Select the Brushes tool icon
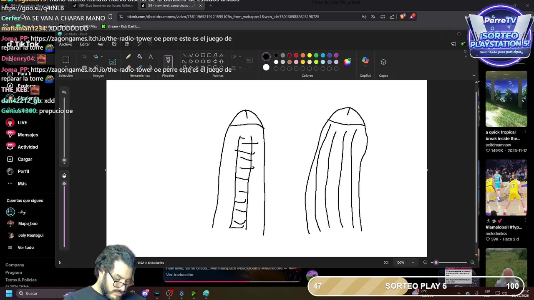This screenshot has height=300, width=534. [168, 60]
